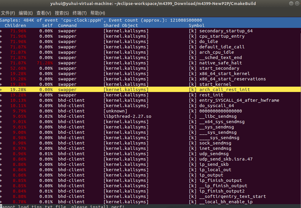The height and width of the screenshot is (208, 301).
Task: Select the arch_cpu_idle symbol
Action: [x=217, y=52]
